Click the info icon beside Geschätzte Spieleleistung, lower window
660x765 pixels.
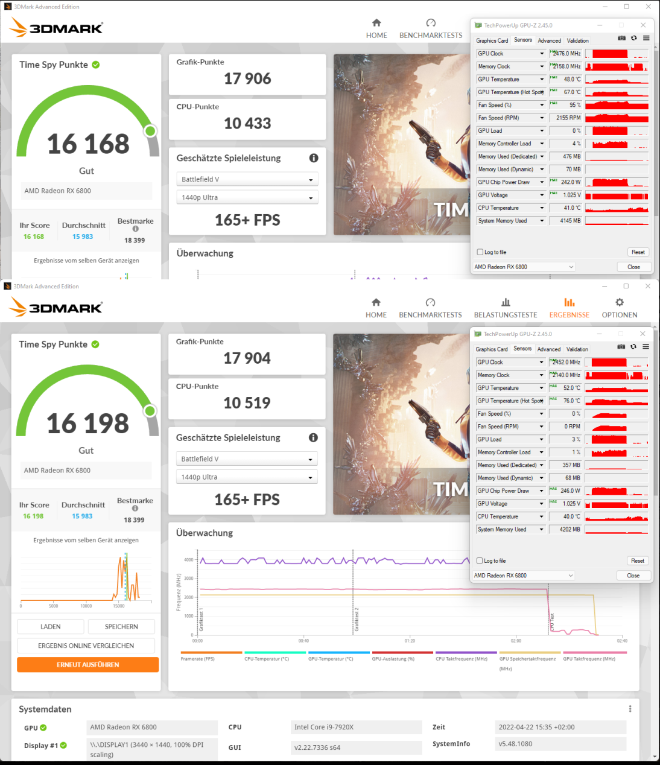click(313, 437)
